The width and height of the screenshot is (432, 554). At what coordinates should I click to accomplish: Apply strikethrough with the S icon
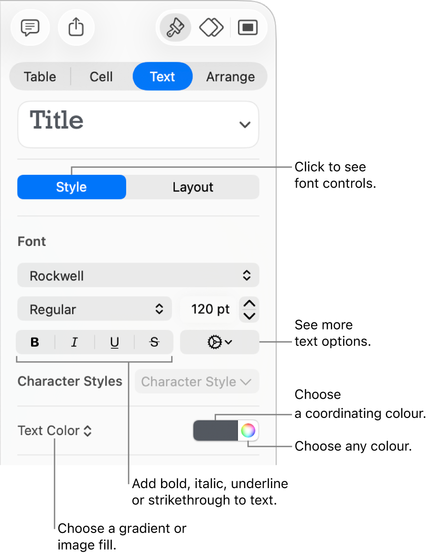pos(154,342)
